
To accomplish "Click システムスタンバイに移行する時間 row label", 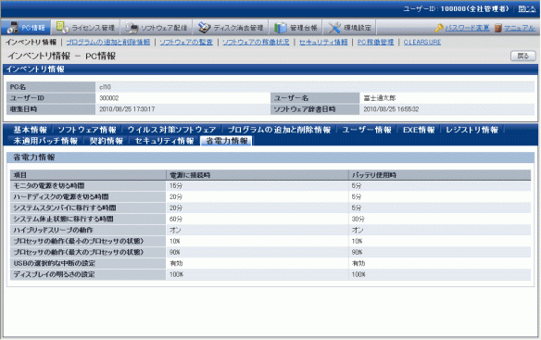I will click(65, 208).
